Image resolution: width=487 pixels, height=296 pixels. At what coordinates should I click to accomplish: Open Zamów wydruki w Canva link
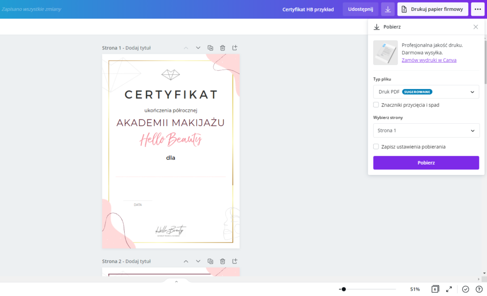[x=429, y=60]
